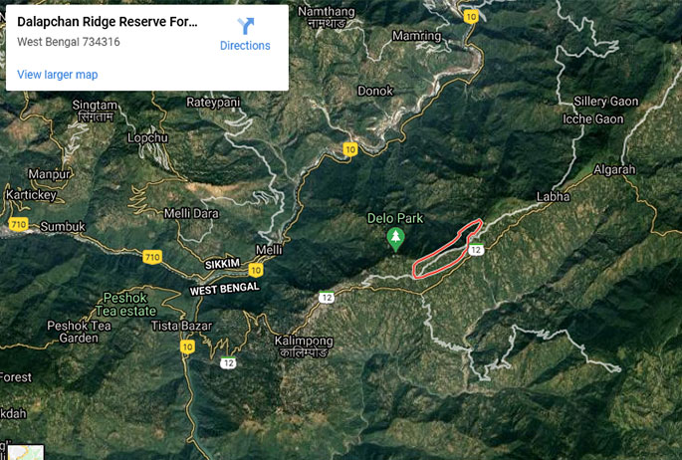Click the Delo Park green tree pin
The width and height of the screenshot is (682, 460).
coord(395,239)
